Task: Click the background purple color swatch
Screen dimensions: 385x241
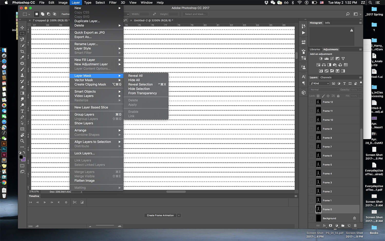Action: 24,160
